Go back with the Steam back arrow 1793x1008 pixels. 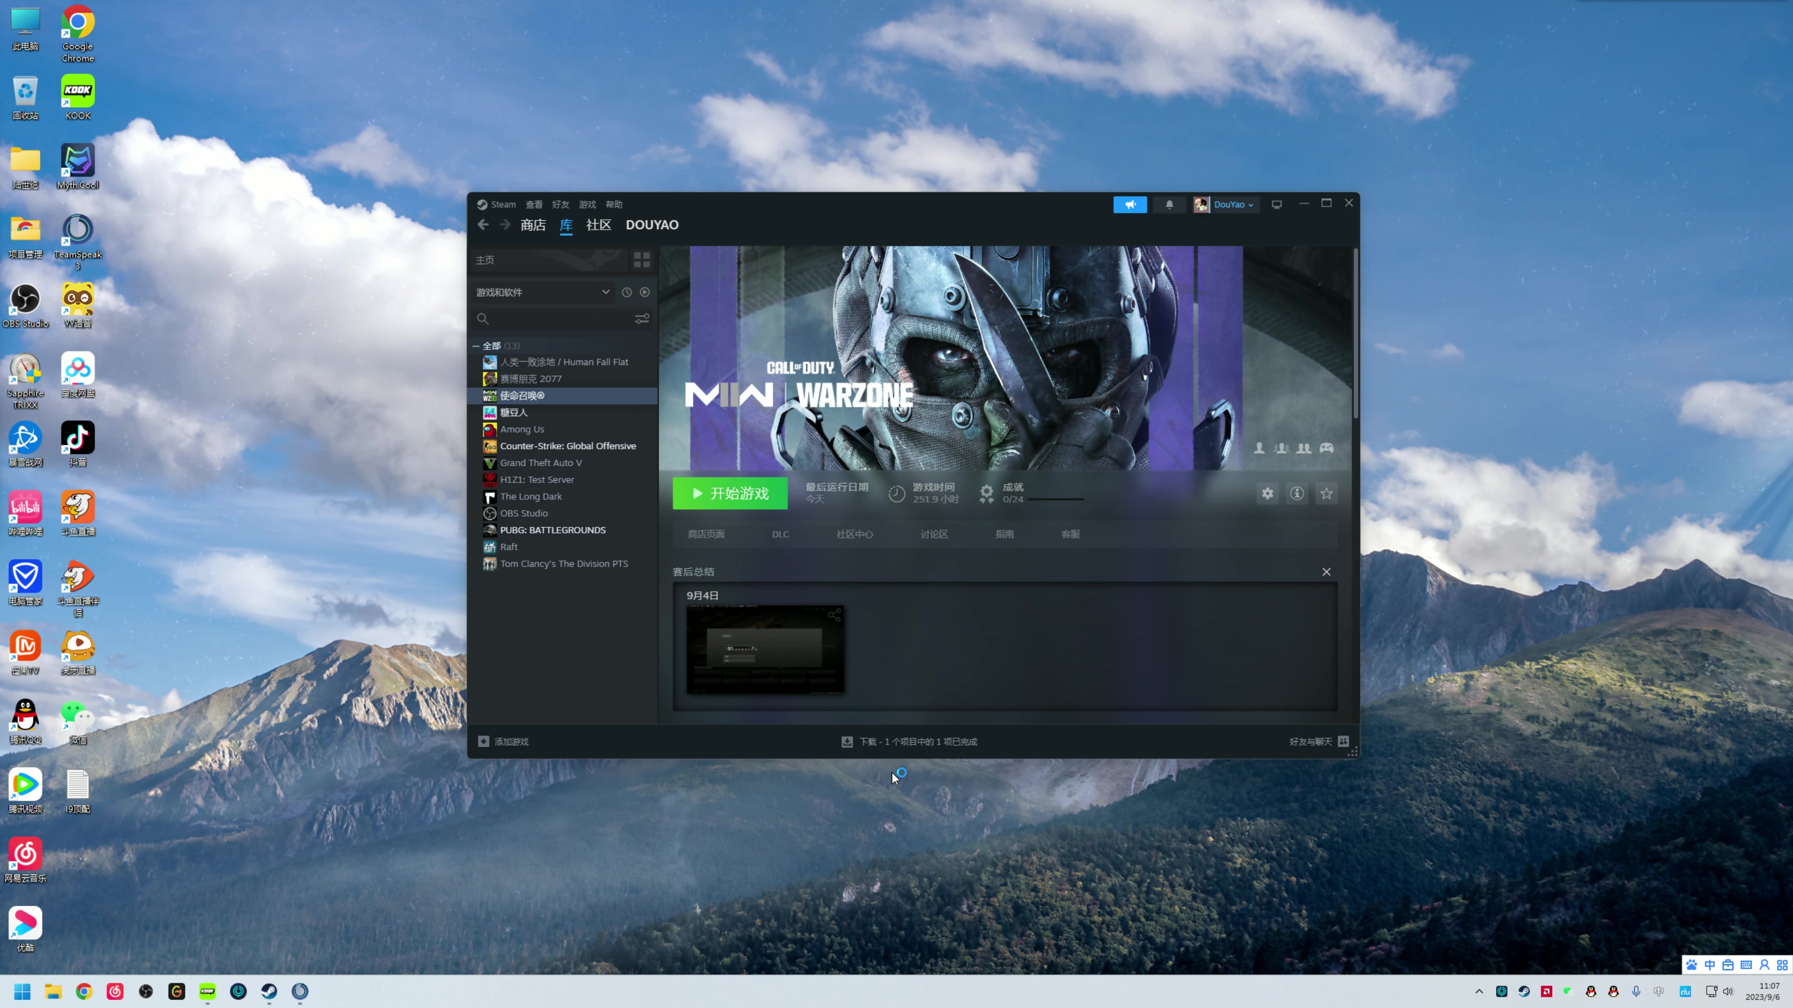coord(483,224)
